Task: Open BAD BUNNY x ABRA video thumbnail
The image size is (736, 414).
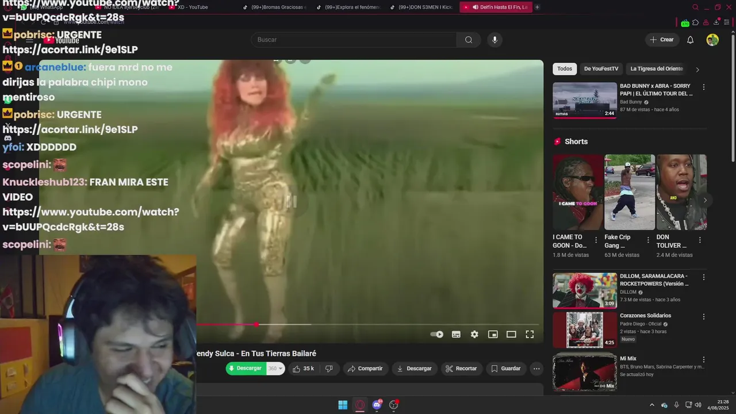Action: point(584,100)
